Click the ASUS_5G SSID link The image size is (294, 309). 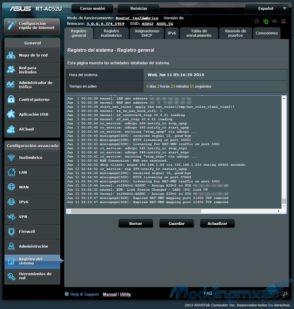pos(165,24)
